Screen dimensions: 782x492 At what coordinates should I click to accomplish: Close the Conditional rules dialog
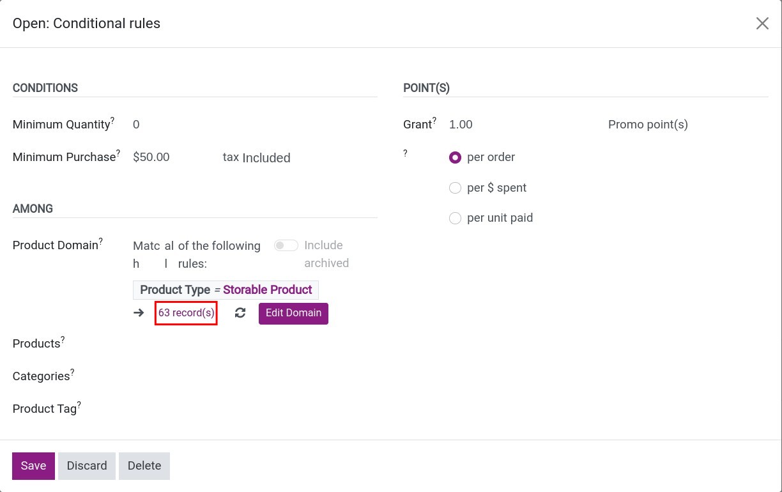762,24
